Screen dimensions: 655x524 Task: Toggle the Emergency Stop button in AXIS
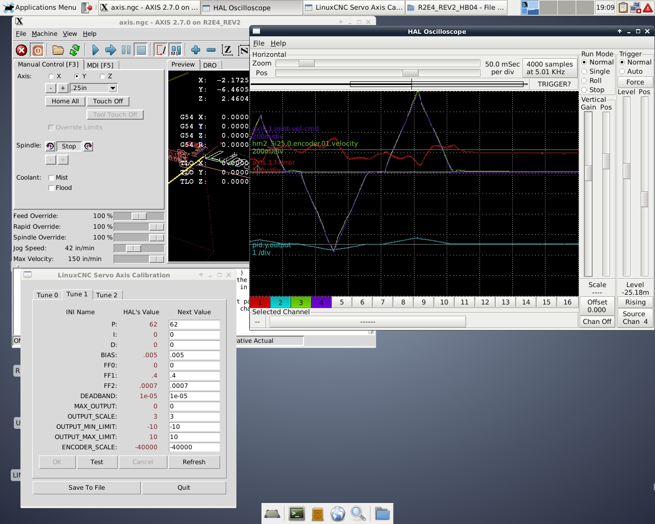point(21,50)
